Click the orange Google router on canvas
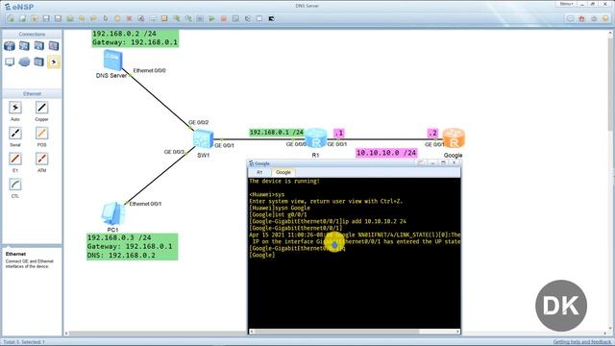The image size is (615, 346). click(x=454, y=138)
